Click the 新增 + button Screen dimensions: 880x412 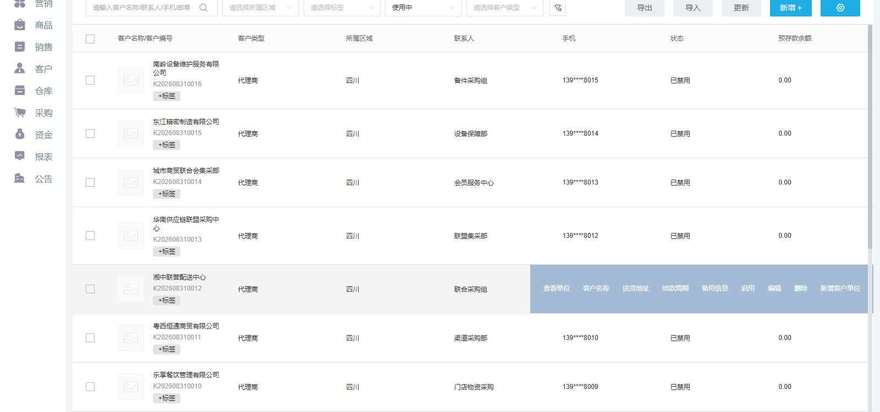click(791, 8)
